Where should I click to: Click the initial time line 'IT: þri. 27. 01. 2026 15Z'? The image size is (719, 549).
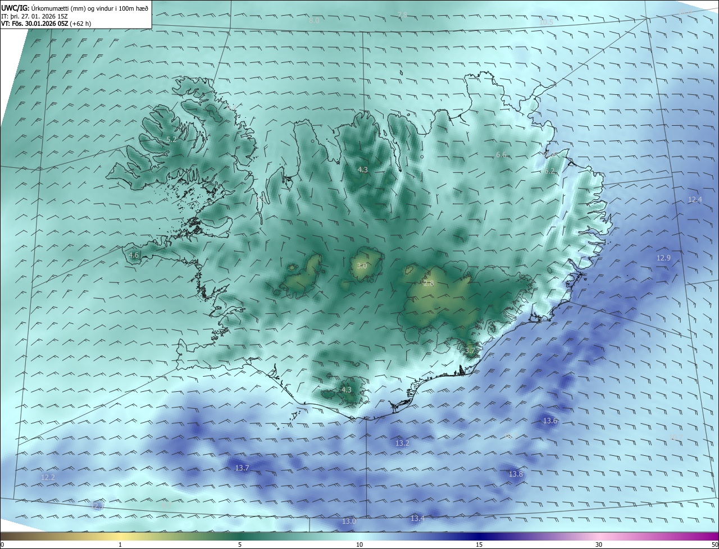click(x=35, y=16)
